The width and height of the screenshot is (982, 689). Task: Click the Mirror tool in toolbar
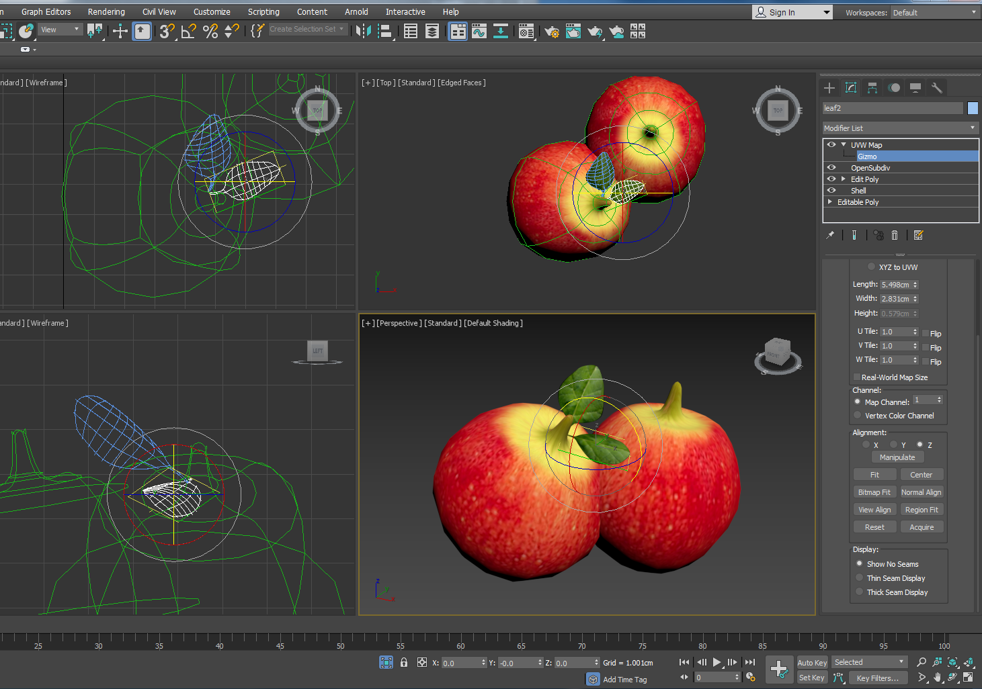tap(363, 31)
